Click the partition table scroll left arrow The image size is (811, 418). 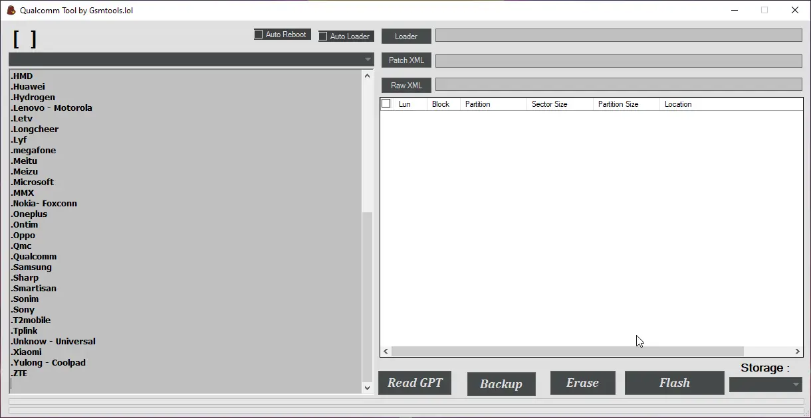(x=386, y=352)
